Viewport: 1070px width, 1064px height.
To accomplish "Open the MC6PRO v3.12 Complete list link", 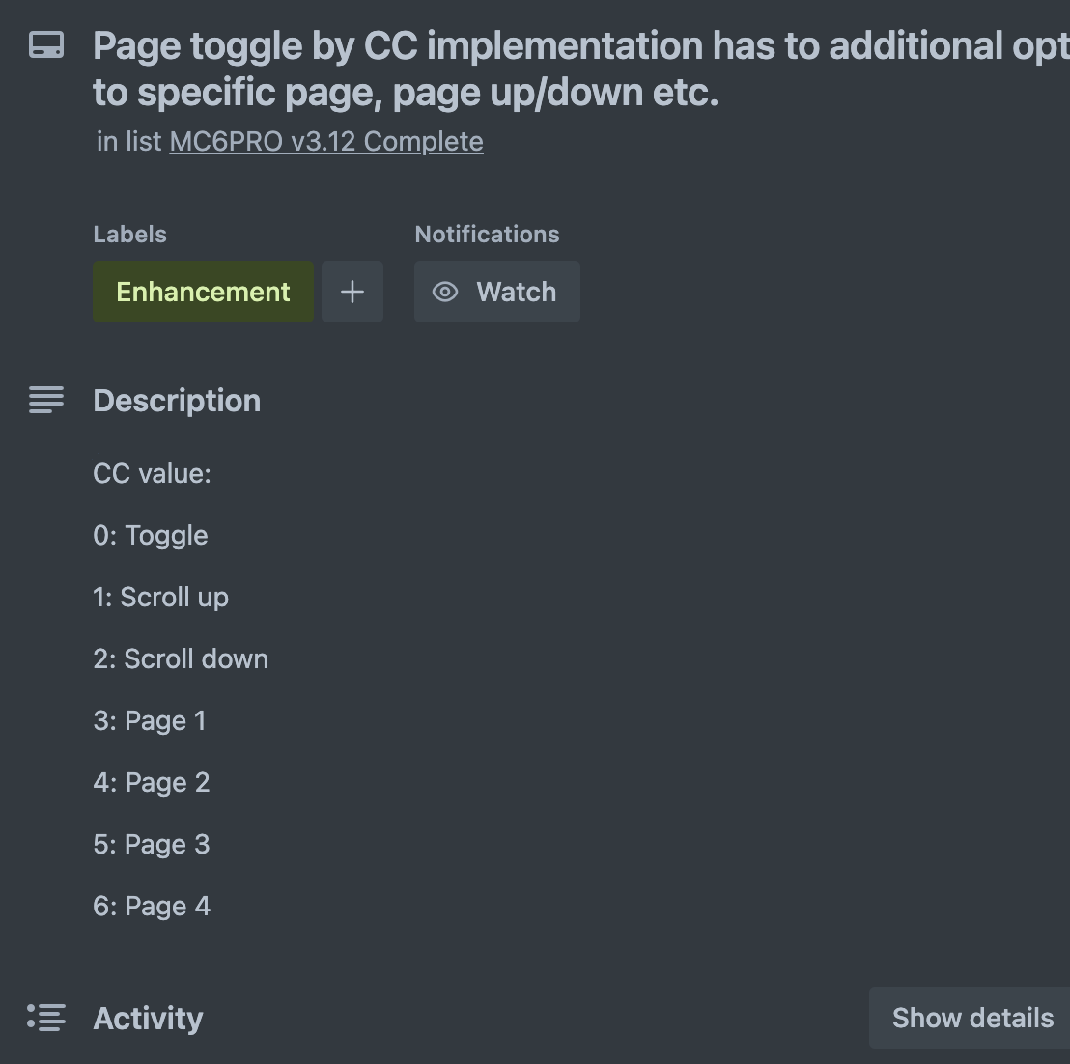I will click(x=326, y=141).
